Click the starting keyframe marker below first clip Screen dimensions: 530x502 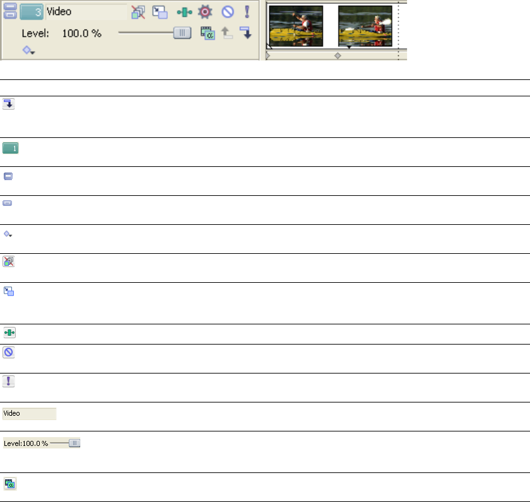point(268,56)
